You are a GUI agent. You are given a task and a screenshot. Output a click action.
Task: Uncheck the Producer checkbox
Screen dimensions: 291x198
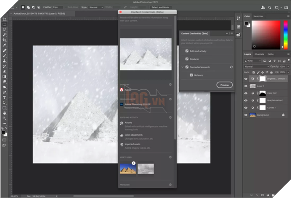pos(187,59)
